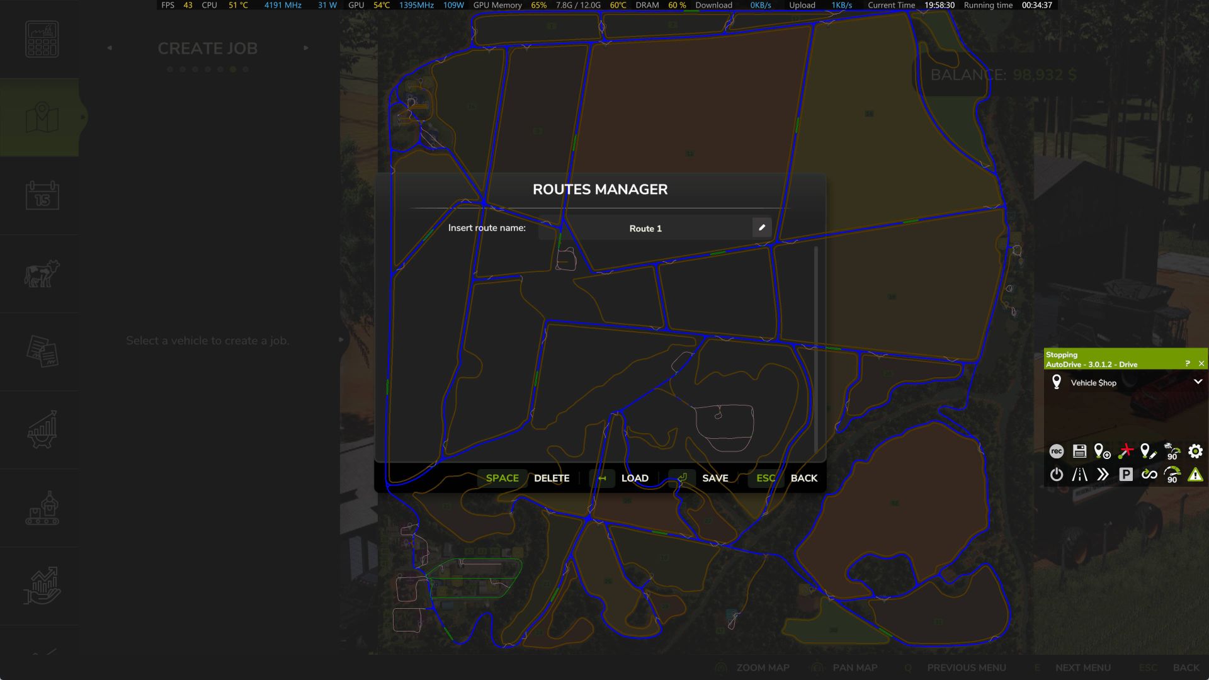Viewport: 1209px width, 680px height.
Task: Click NEXT MENU at the bottom
Action: (x=1083, y=667)
